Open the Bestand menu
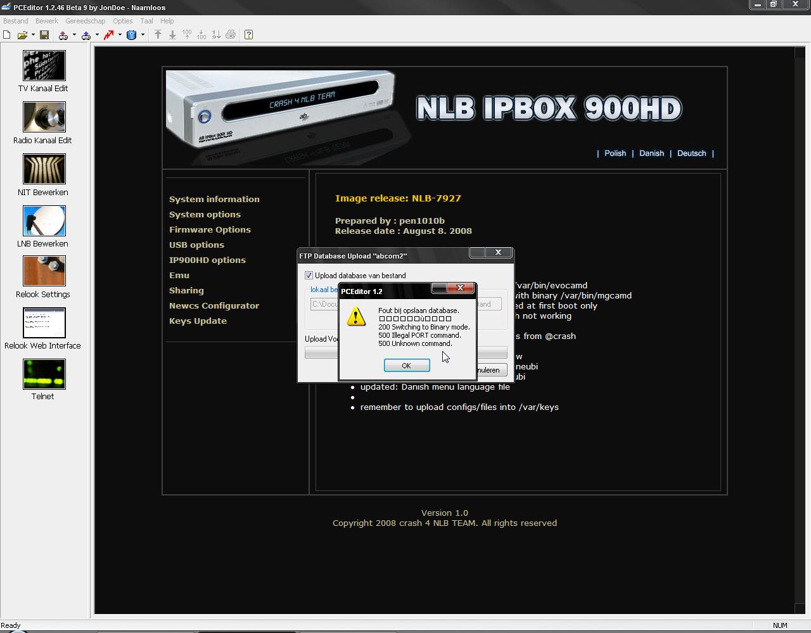 point(16,21)
